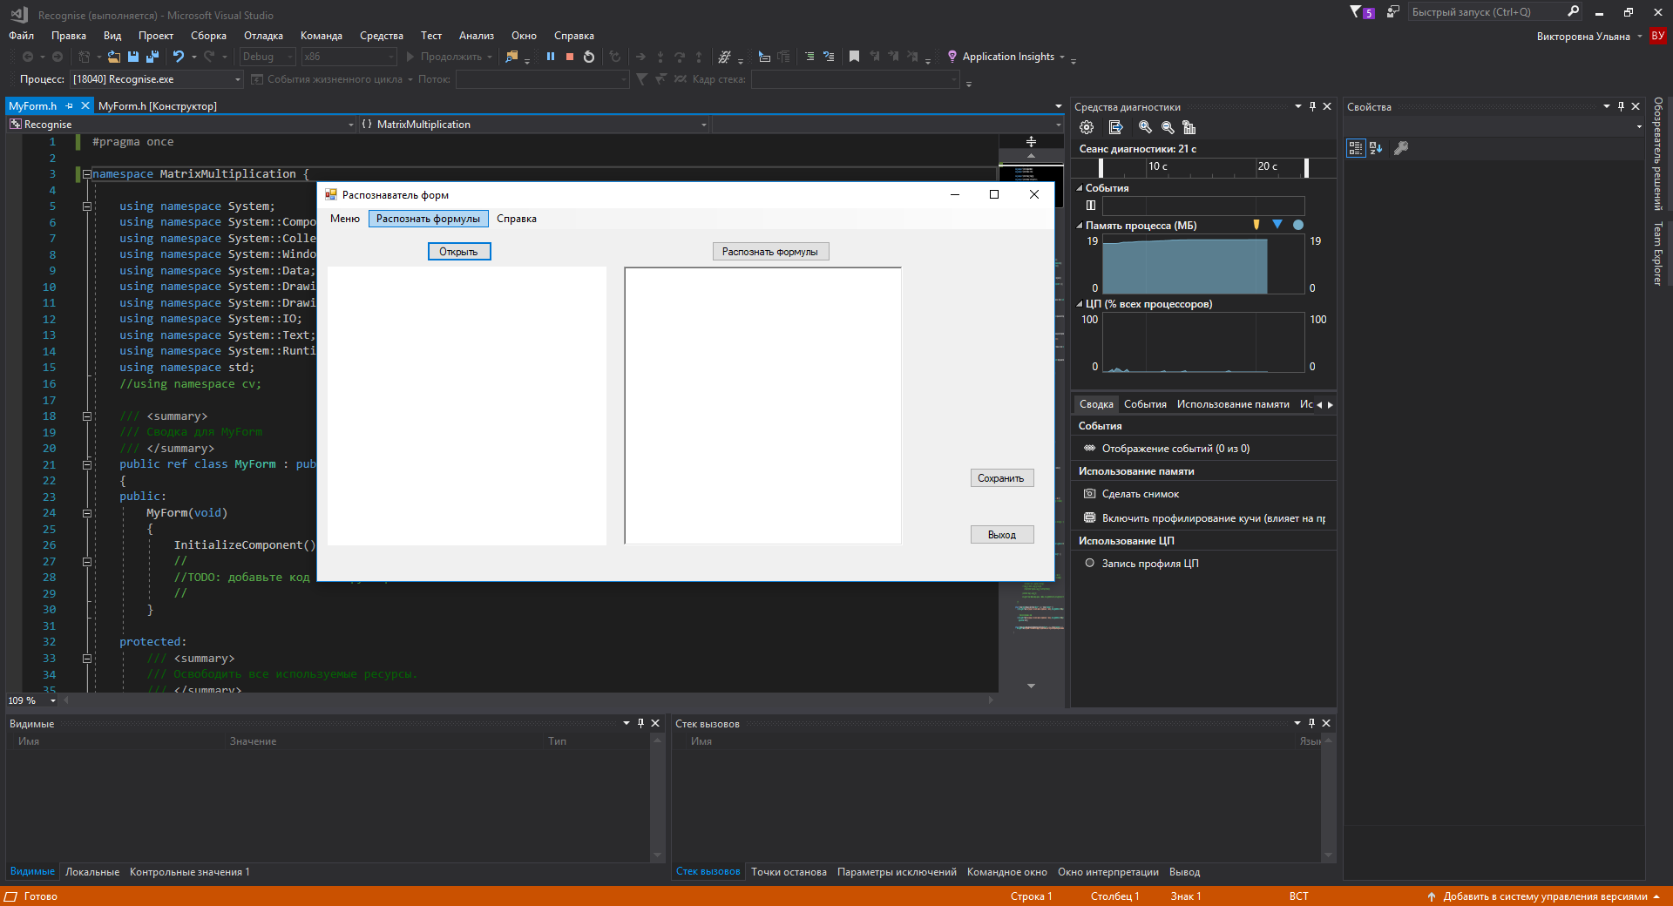Toggle the garbage collection yellow marker

tap(1256, 225)
